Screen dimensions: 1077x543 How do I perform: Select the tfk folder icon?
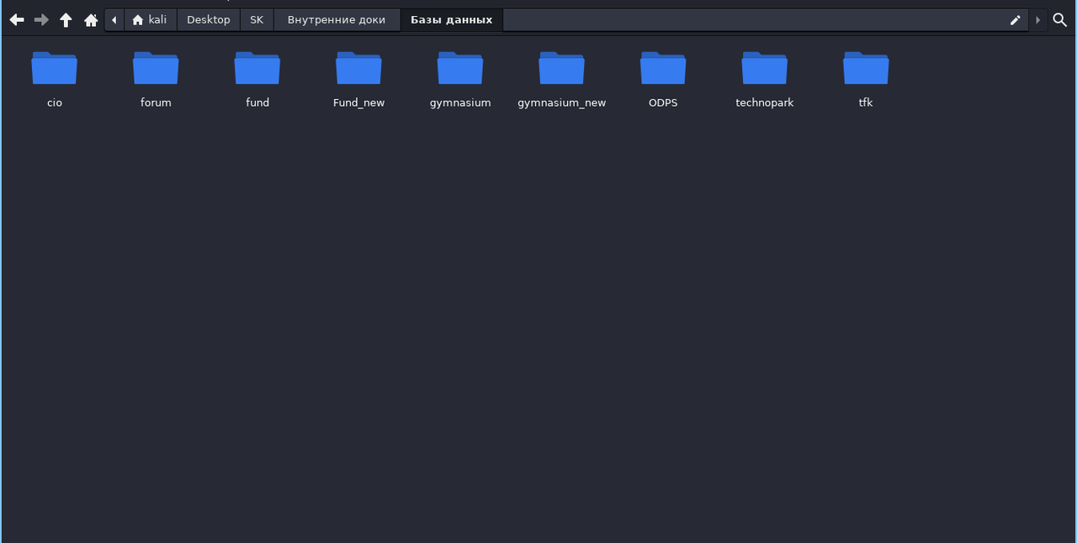click(x=866, y=68)
